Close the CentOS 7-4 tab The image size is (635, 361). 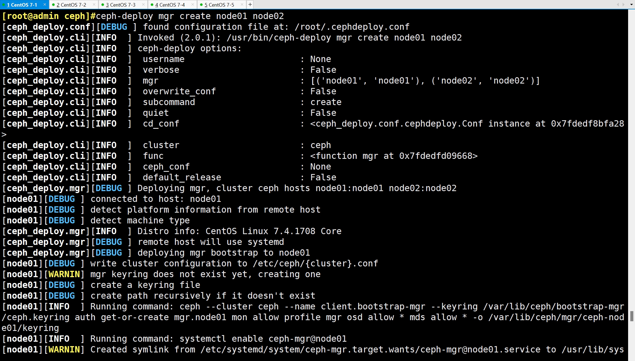pos(193,4)
